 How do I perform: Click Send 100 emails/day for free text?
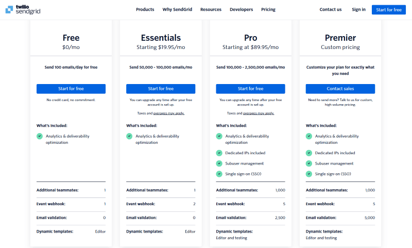(x=71, y=68)
